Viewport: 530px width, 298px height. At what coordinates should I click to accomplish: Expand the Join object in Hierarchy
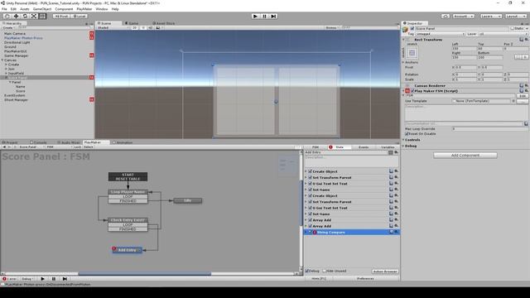click(x=6, y=69)
